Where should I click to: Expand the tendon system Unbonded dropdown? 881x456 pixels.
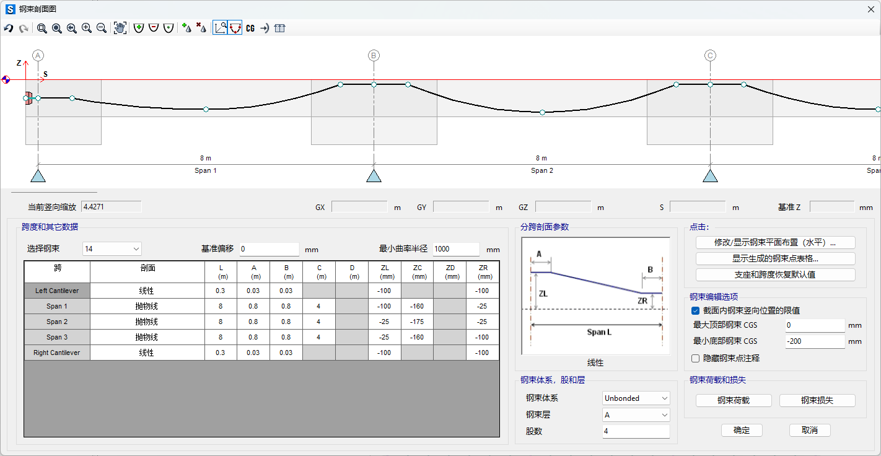click(x=636, y=398)
